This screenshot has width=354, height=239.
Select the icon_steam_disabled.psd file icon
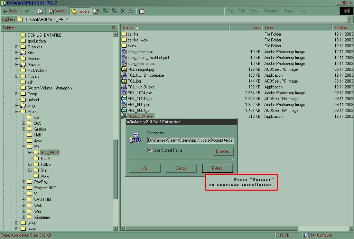coord(124,57)
